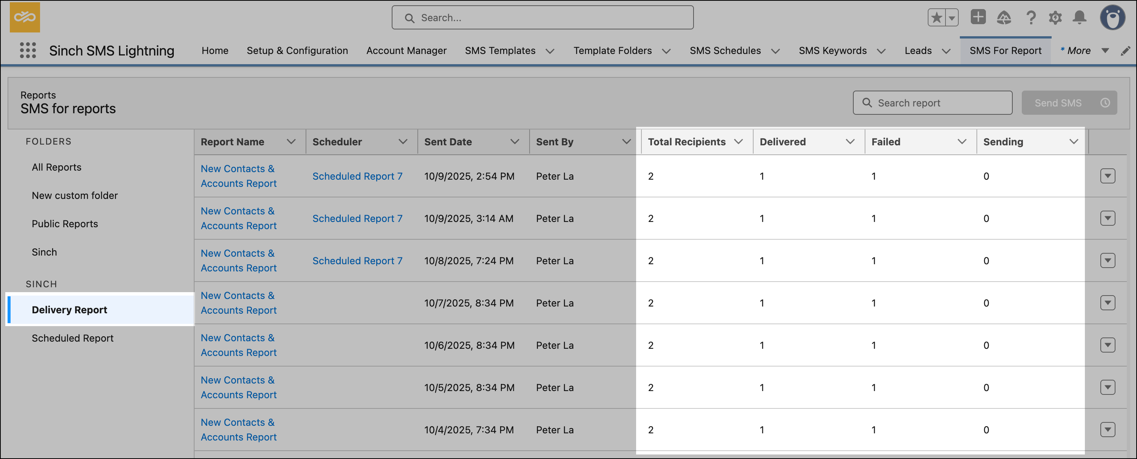Open Scheduled Report 7 link in 3:14 AM row
This screenshot has height=459, width=1137.
tap(357, 218)
